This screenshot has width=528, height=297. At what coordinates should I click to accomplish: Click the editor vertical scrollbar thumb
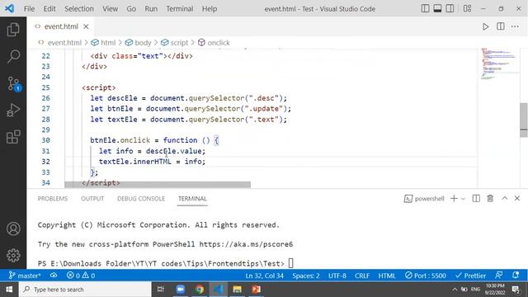click(524, 120)
